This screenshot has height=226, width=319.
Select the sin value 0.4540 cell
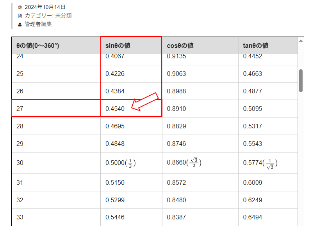115,109
